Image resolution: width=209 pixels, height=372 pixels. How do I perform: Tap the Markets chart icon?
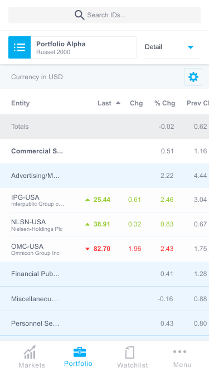coord(30,352)
